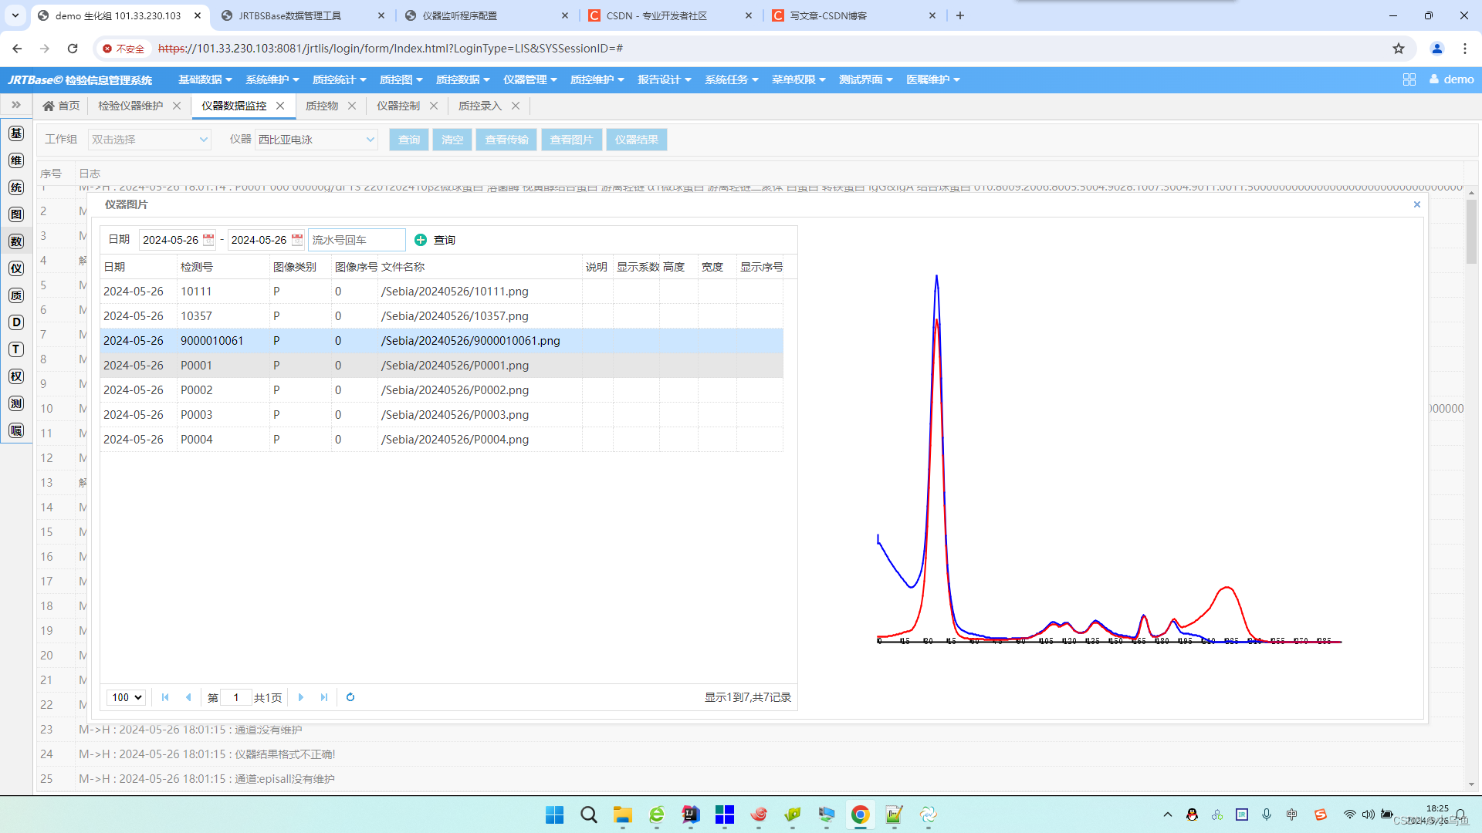
Task: Bookmark this page with star icon
Action: tap(1399, 49)
